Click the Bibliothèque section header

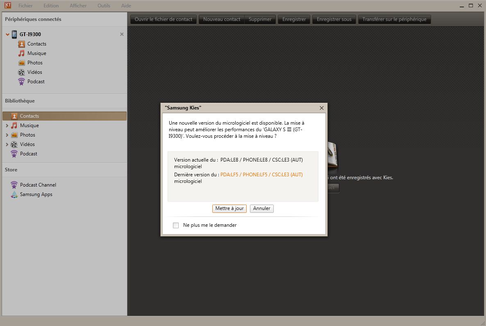click(x=20, y=101)
